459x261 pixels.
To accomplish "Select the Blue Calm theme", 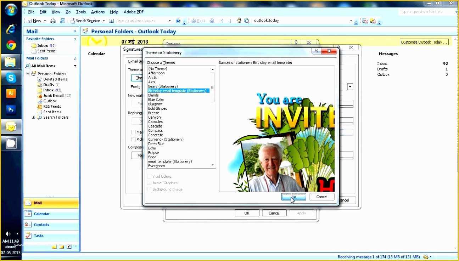I will pyautogui.click(x=156, y=100).
